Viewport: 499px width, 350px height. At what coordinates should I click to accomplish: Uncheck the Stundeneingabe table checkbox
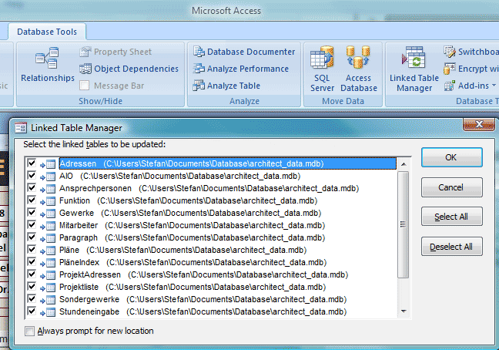coord(32,311)
